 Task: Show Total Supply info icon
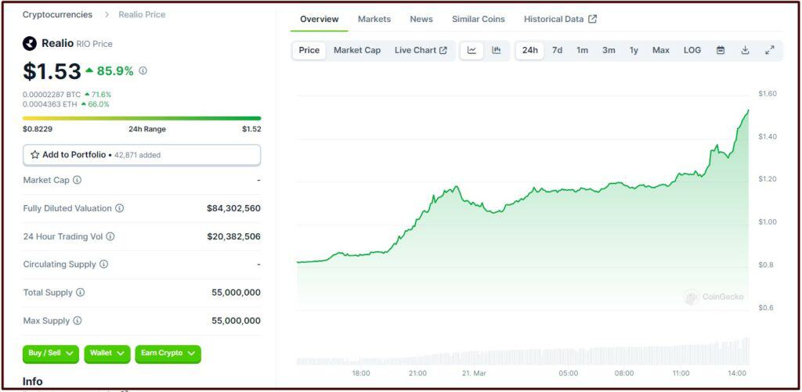81,293
